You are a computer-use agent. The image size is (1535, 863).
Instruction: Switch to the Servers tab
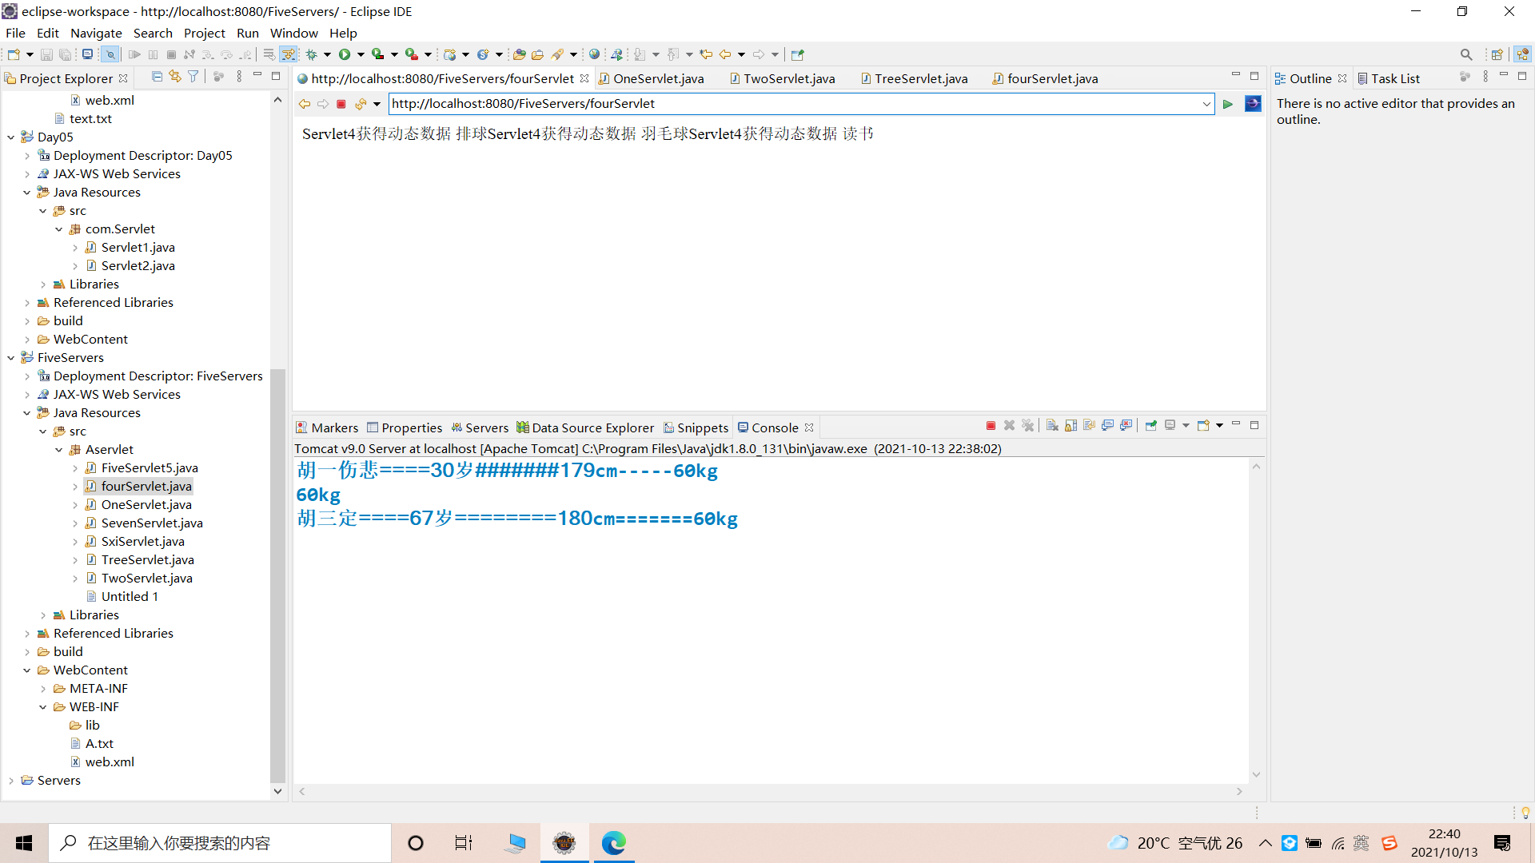click(x=486, y=428)
